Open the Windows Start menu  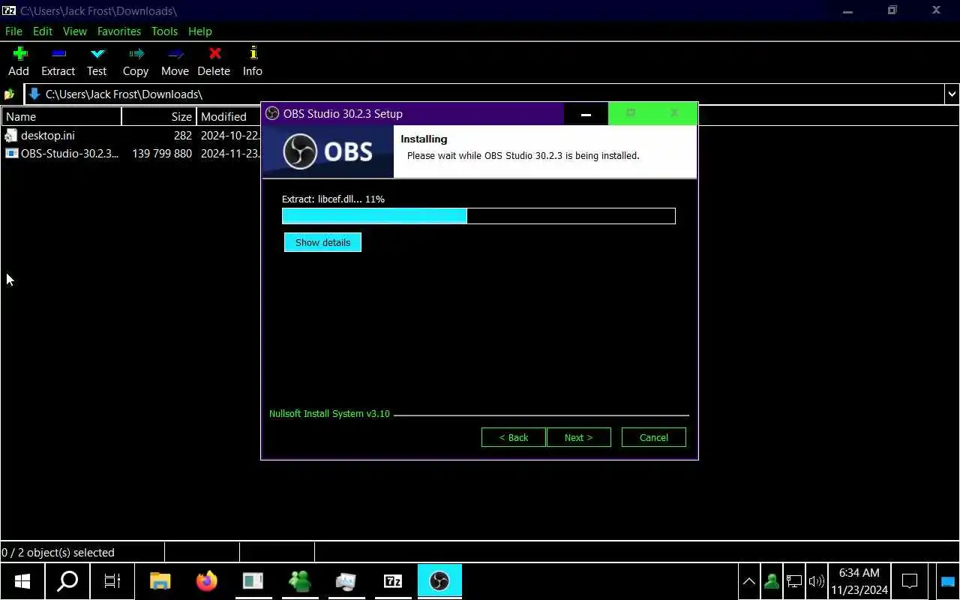click(22, 580)
